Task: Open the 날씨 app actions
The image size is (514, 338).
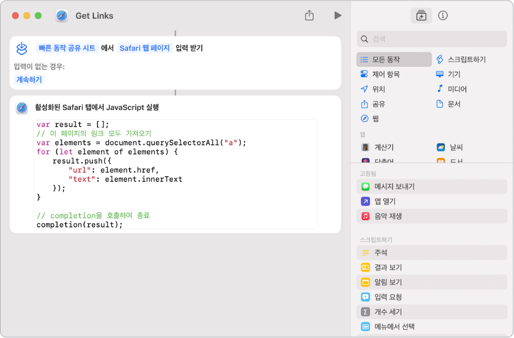Action: [449, 147]
